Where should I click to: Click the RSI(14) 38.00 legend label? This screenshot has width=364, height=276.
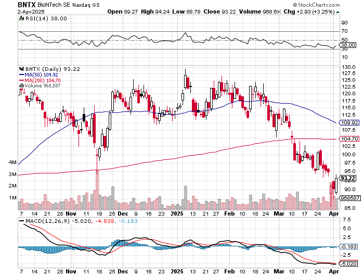[x=46, y=19]
